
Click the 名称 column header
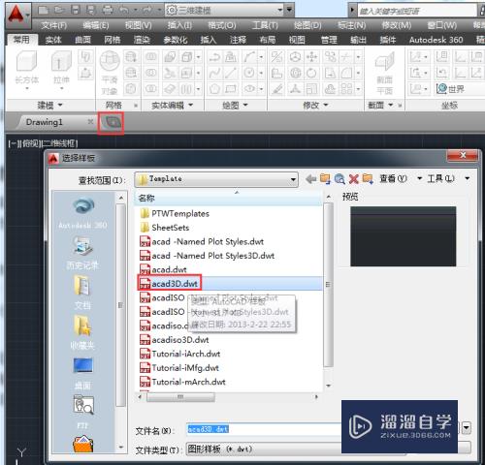228,198
